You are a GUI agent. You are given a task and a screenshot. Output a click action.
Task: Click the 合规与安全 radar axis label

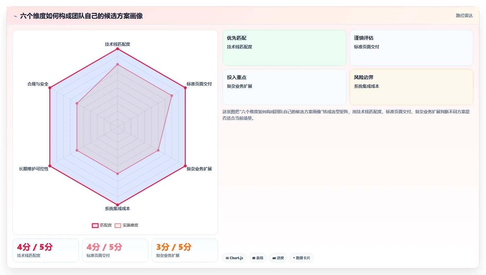click(38, 84)
